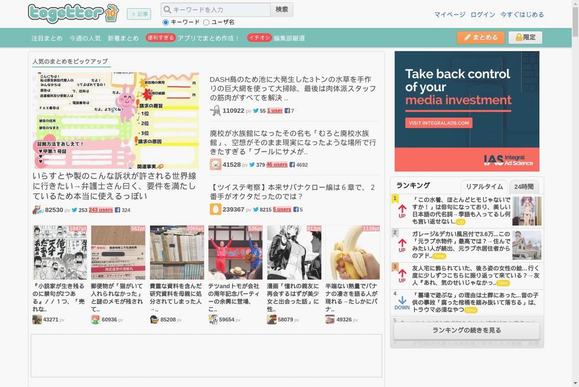Image resolution: width=579 pixels, height=387 pixels.
Task: Click avatar beside 85208 pv
Action: click(x=154, y=320)
